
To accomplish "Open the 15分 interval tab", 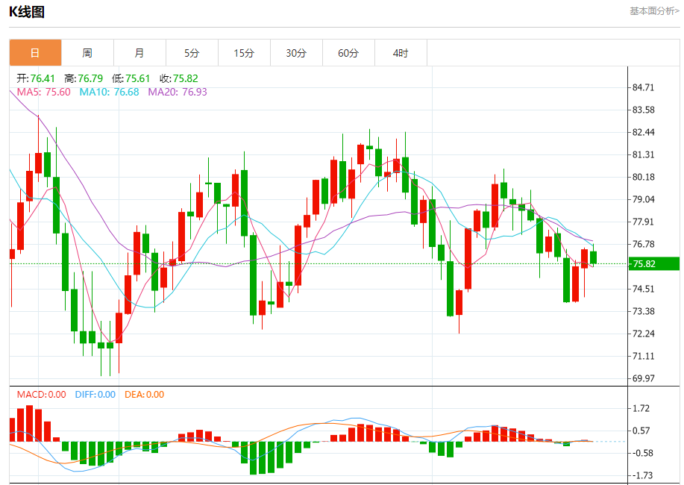I will (245, 53).
